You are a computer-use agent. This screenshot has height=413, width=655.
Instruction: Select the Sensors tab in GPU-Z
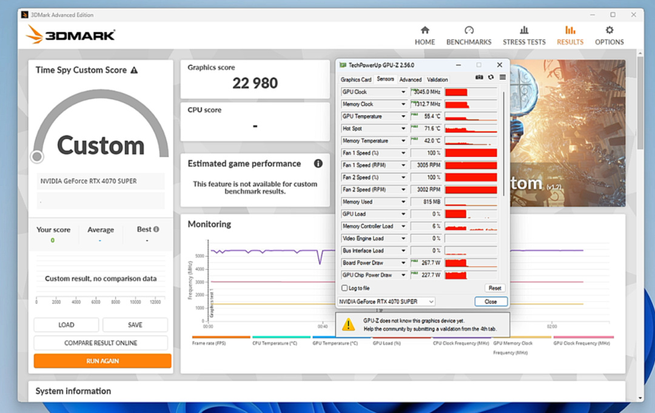coord(385,79)
